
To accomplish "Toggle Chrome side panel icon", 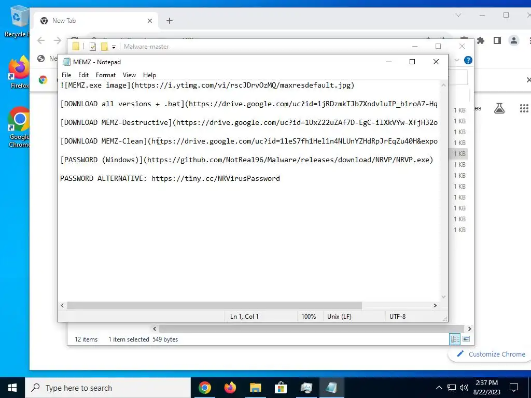I will pyautogui.click(x=497, y=40).
